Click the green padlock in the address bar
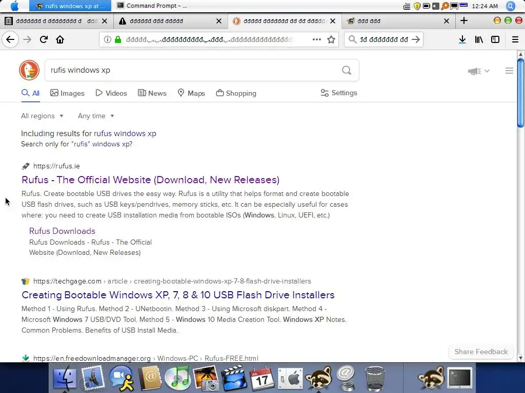The image size is (525, 393). click(x=118, y=39)
